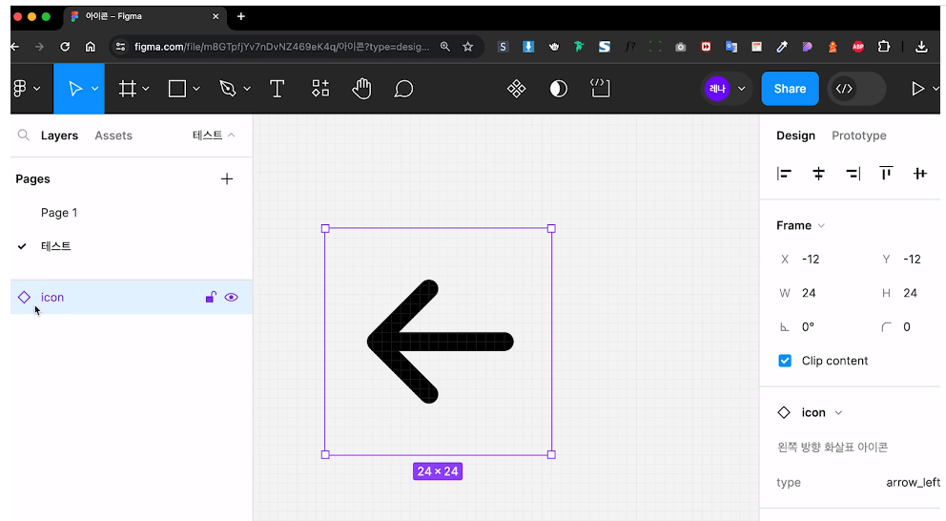The image size is (946, 521).
Task: Search layers with the magnifier icon
Action: pyautogui.click(x=24, y=135)
